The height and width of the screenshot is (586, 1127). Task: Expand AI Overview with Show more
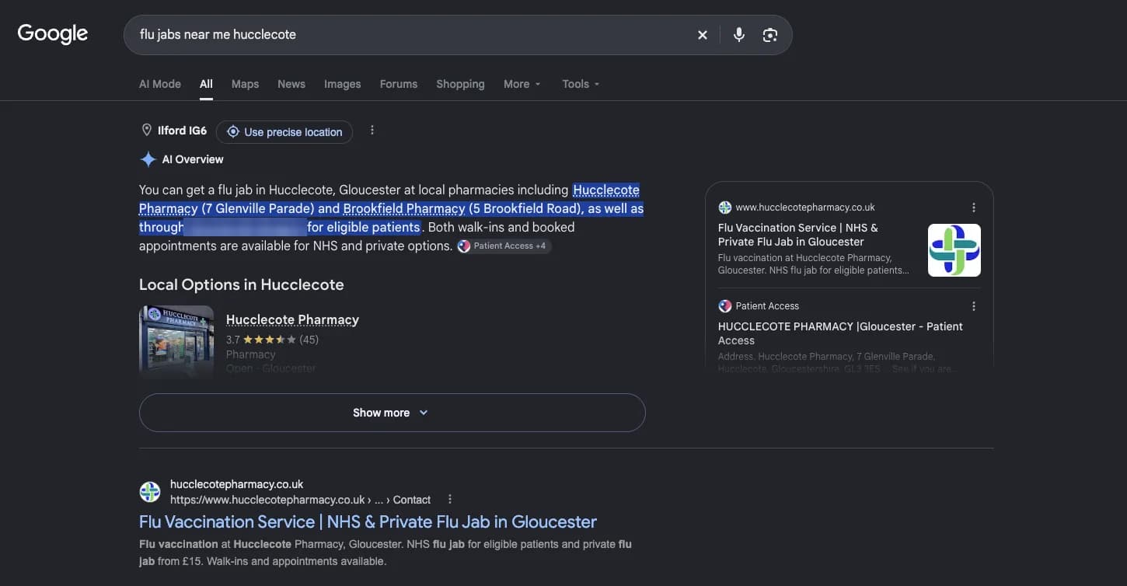pos(392,413)
